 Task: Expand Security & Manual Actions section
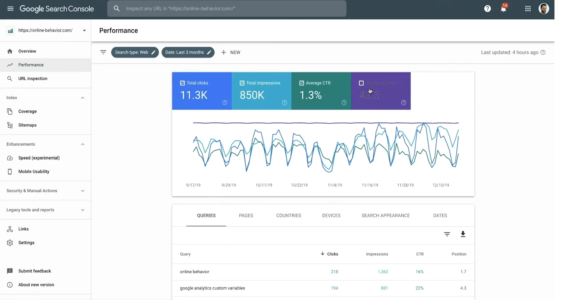[x=83, y=191]
